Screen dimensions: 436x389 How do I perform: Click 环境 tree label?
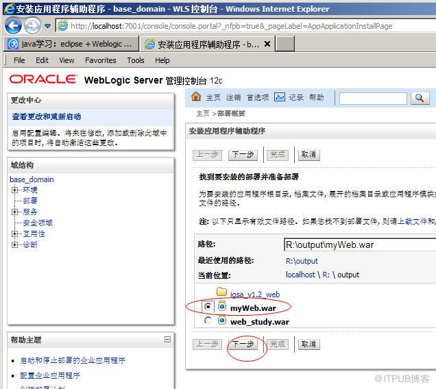coord(30,190)
